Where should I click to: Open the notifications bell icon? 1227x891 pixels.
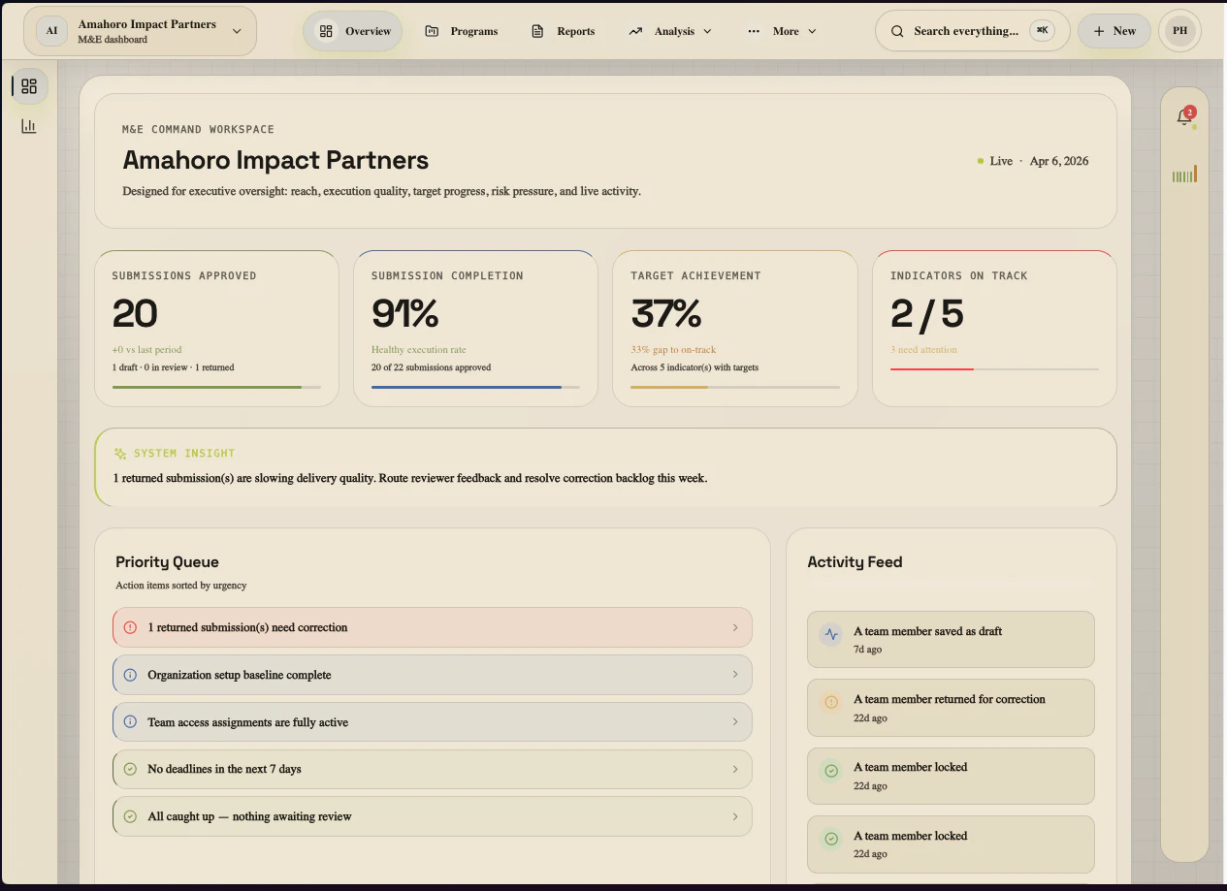[1183, 117]
